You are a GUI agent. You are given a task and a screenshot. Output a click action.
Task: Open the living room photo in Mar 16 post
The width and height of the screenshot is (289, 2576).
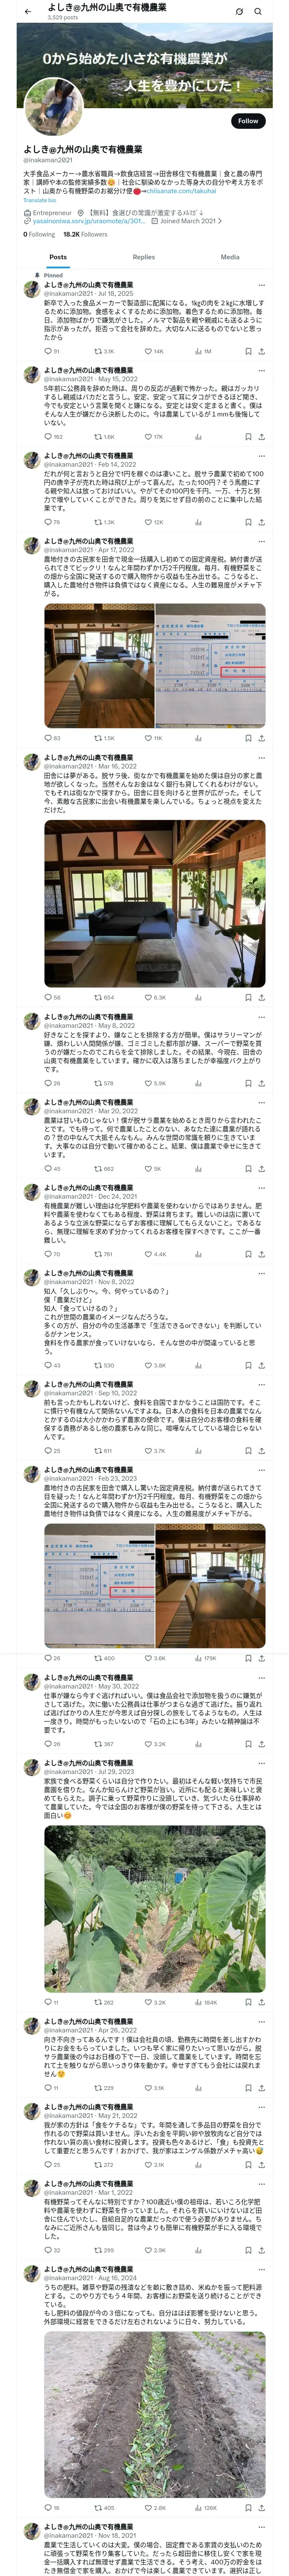155,904
